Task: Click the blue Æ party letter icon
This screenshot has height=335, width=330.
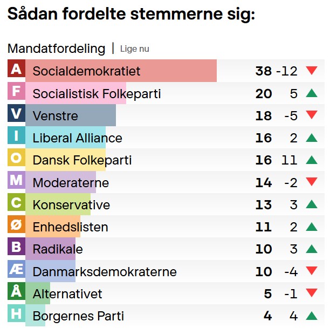Action: click(x=16, y=270)
